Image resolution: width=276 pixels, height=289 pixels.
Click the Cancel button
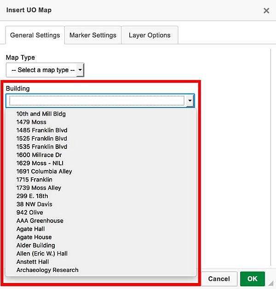tap(219, 279)
